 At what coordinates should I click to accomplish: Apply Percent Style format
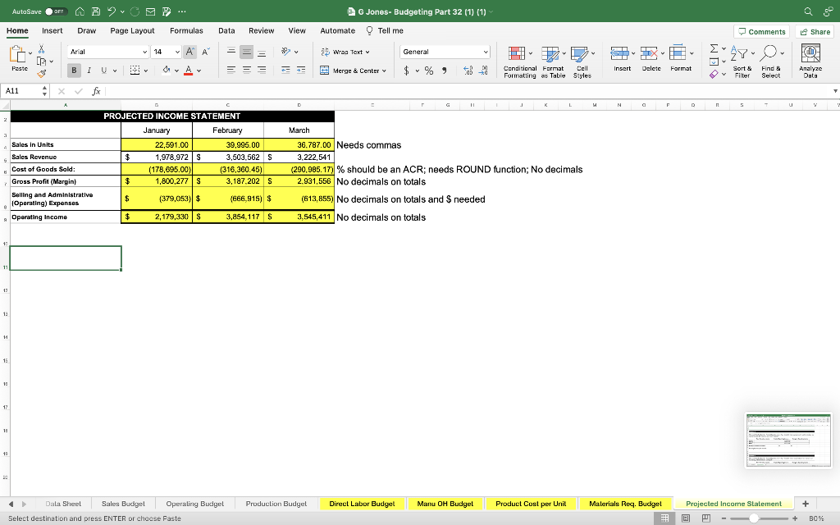[x=429, y=71]
